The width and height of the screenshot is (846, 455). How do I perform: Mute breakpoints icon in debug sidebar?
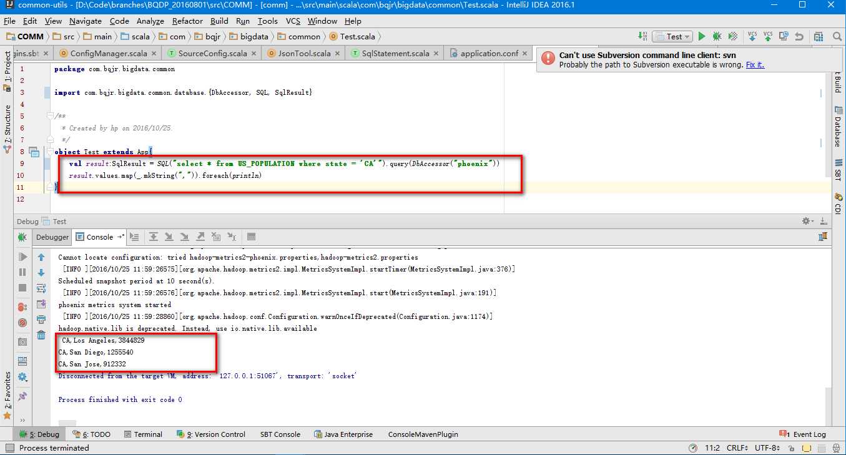(22, 323)
